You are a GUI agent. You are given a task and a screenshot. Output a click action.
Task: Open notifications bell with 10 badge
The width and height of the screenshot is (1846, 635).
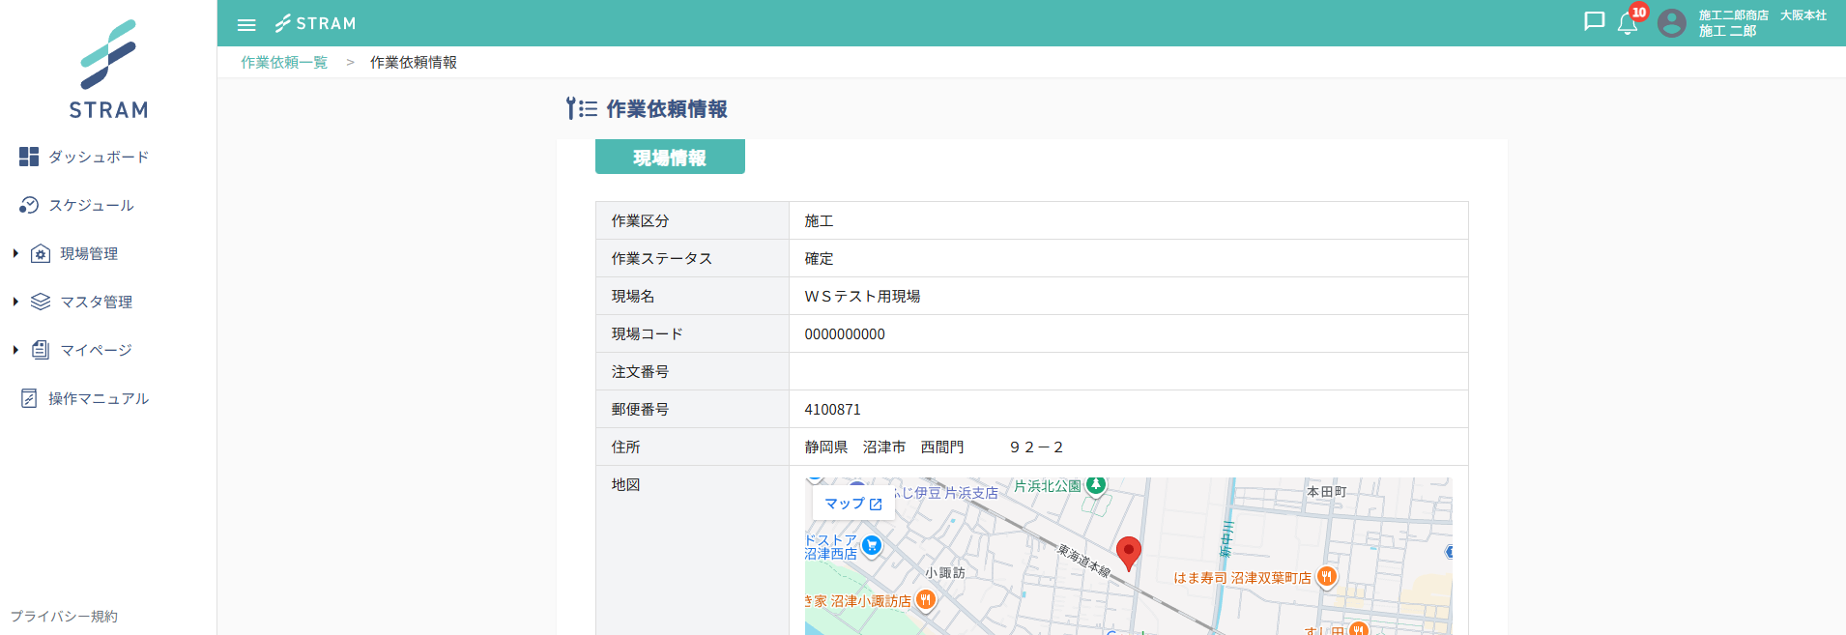click(x=1630, y=21)
